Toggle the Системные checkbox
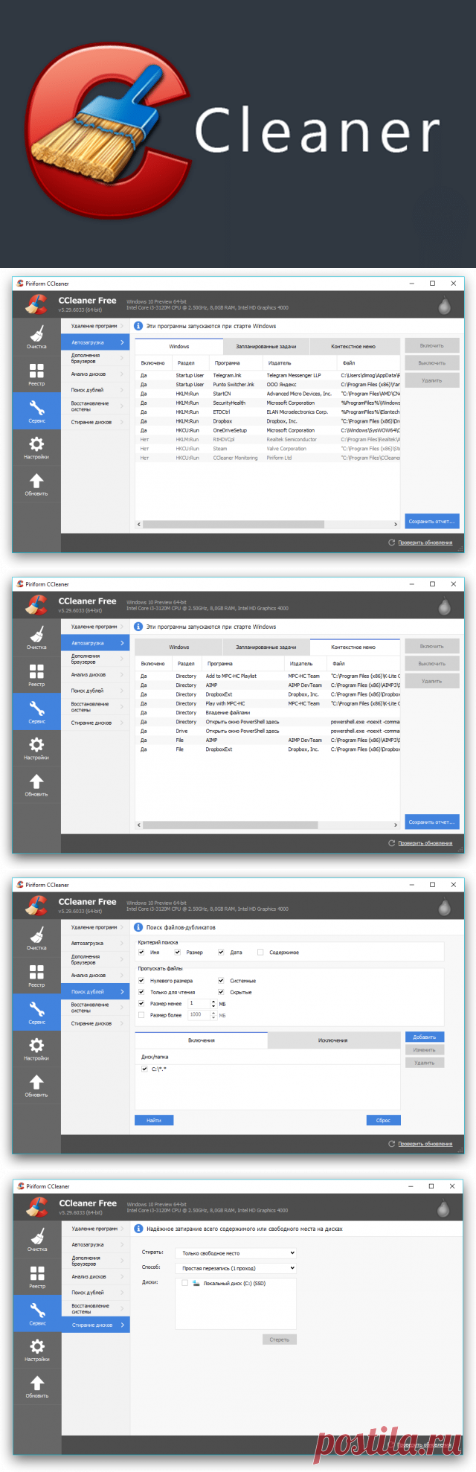This screenshot has height=1472, width=476. [221, 981]
